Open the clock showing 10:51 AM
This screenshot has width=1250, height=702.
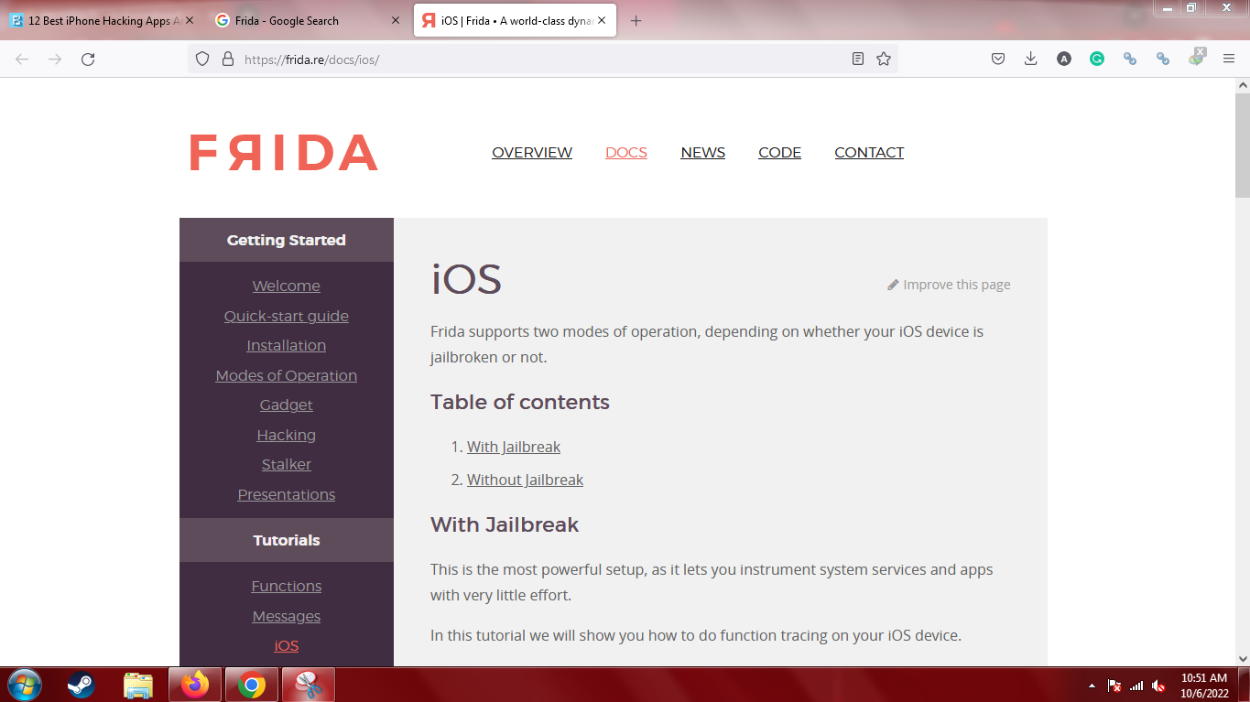point(1204,686)
